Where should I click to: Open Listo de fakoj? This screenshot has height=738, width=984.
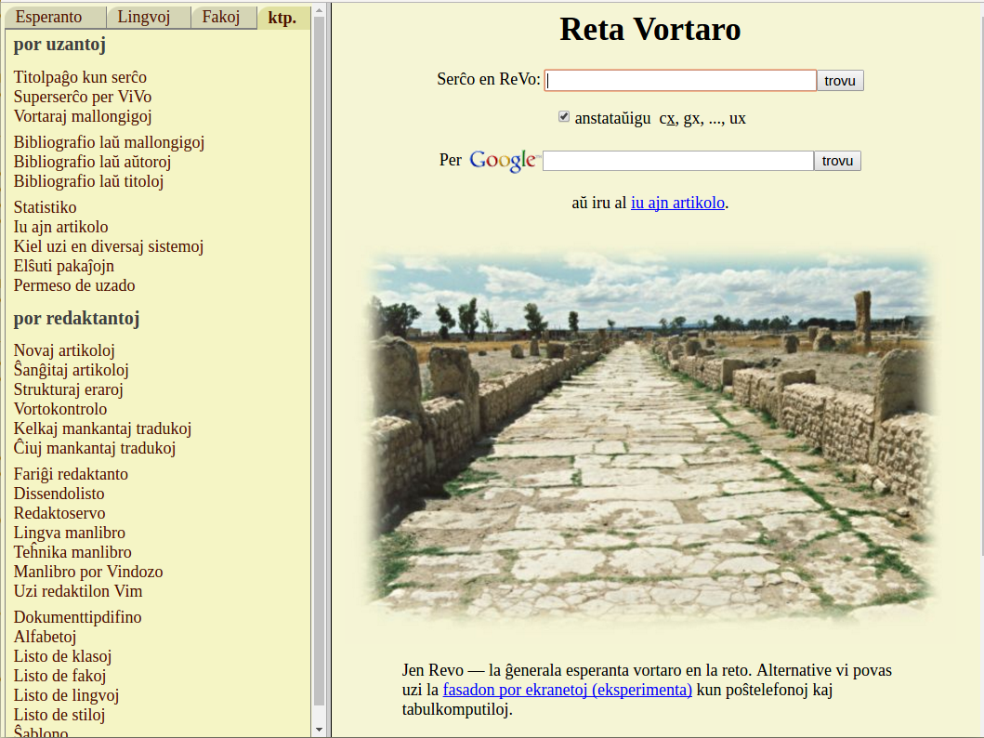[59, 676]
